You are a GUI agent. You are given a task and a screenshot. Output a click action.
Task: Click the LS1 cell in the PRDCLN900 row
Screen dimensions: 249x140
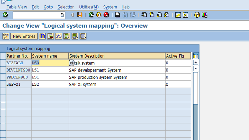[x=50, y=77]
